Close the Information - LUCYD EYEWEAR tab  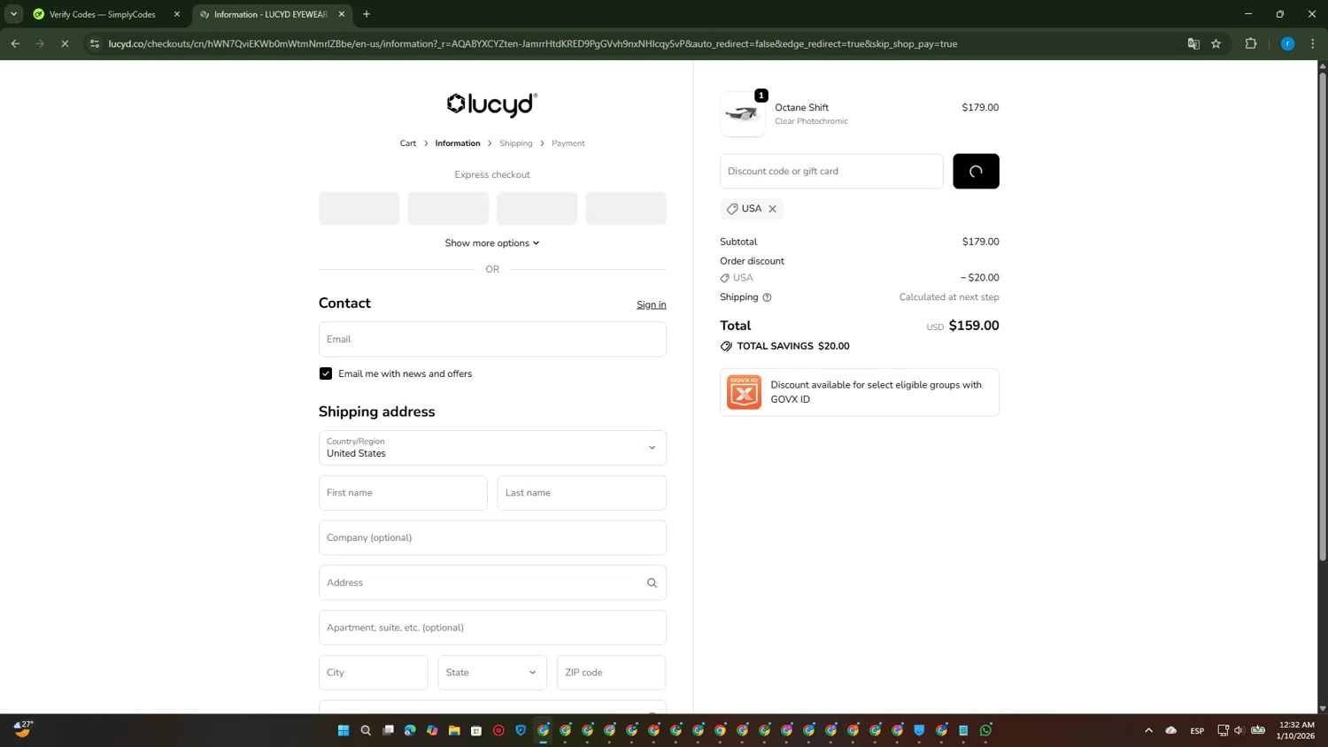coord(342,14)
